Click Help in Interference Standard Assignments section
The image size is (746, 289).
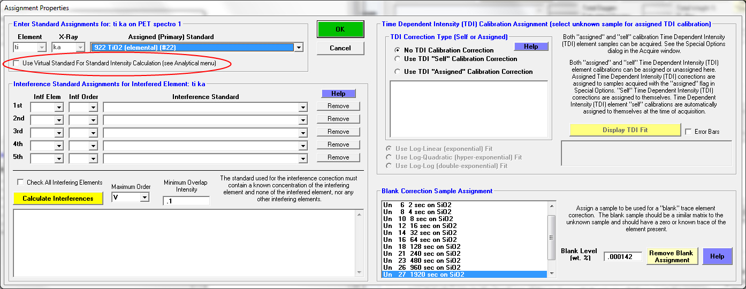tap(338, 94)
